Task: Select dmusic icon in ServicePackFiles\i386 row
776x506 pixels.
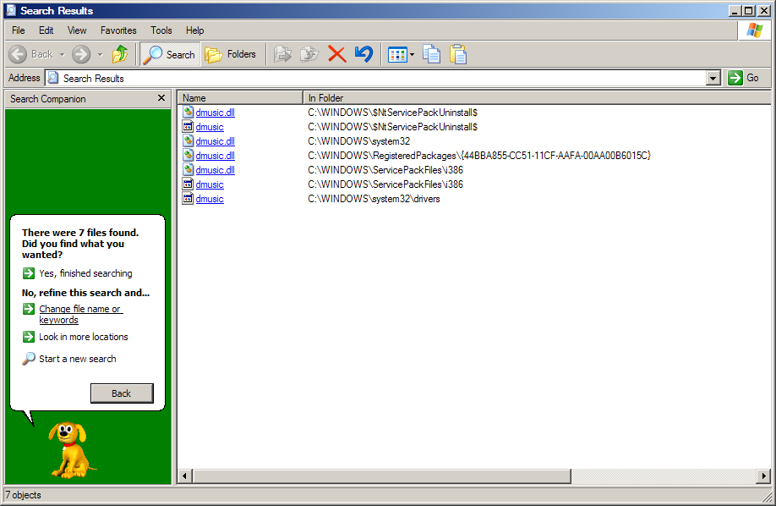Action: click(x=188, y=184)
